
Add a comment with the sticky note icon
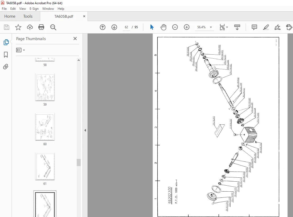(x=254, y=27)
